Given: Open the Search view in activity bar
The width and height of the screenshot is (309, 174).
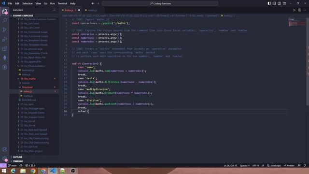Looking at the screenshot, I should (4, 20).
